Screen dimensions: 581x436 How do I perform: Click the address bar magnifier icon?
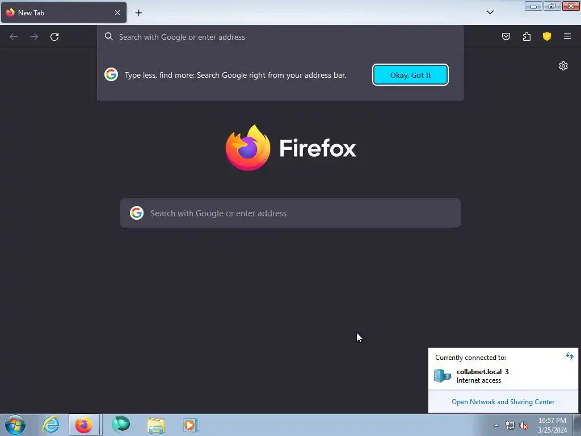[x=108, y=36]
